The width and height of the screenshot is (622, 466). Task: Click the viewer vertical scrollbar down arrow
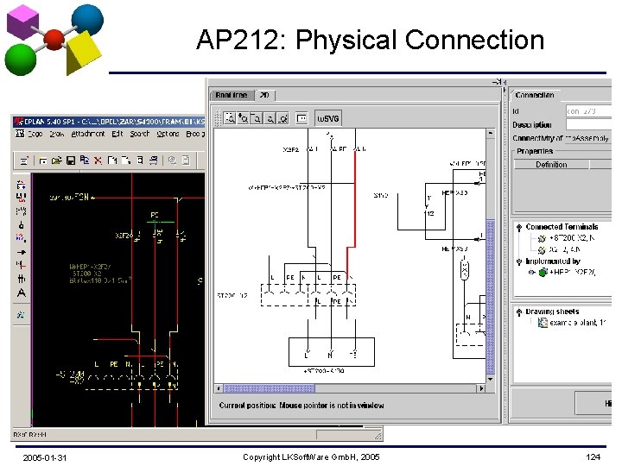coord(491,379)
